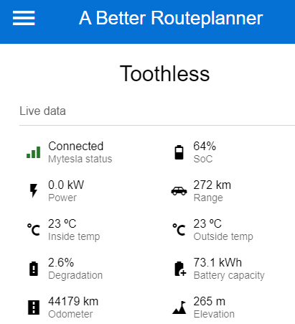Click the 272 km Range value
Image resolution: width=295 pixels, height=324 pixels.
pos(212,185)
